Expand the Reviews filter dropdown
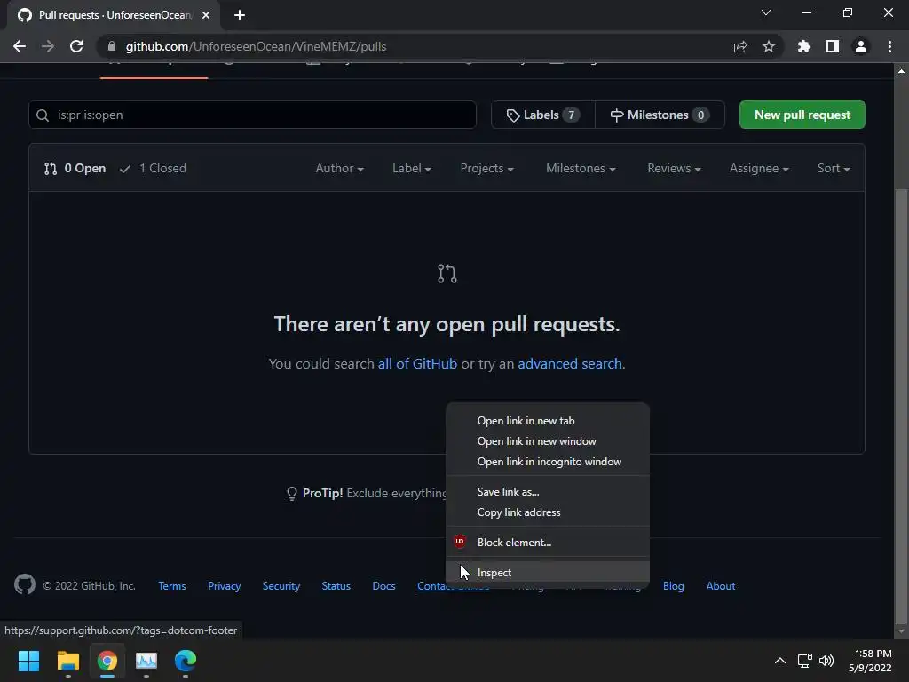 (675, 168)
